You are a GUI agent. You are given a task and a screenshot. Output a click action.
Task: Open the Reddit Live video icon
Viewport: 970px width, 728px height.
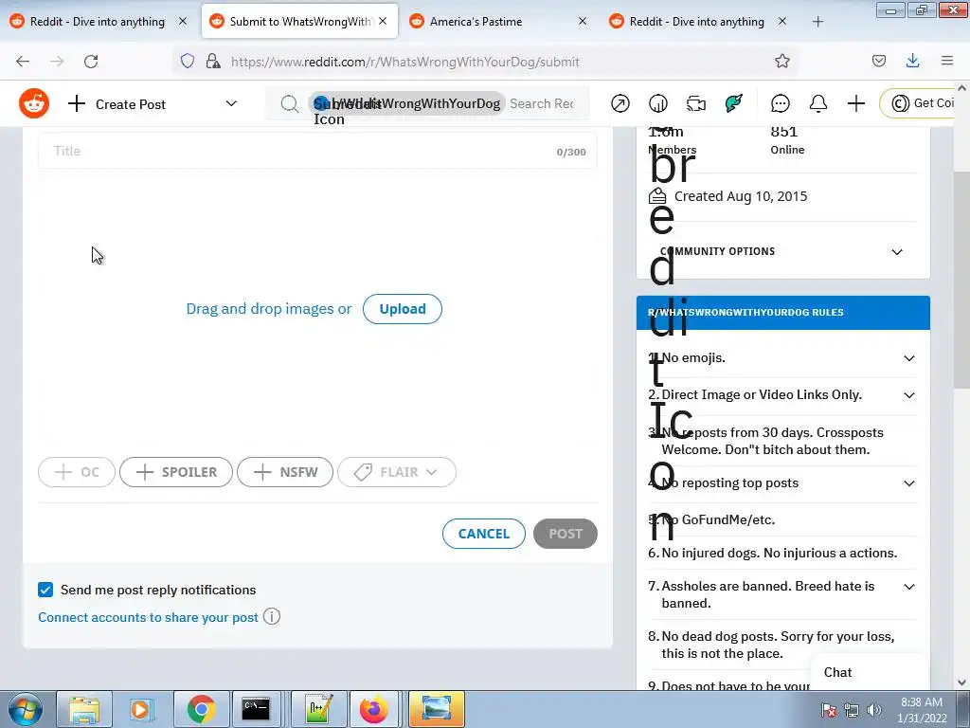pyautogui.click(x=696, y=103)
